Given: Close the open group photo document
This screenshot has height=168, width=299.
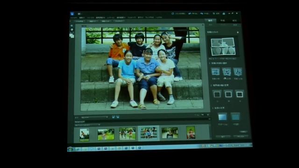Looking at the screenshot, I should click(x=202, y=25).
